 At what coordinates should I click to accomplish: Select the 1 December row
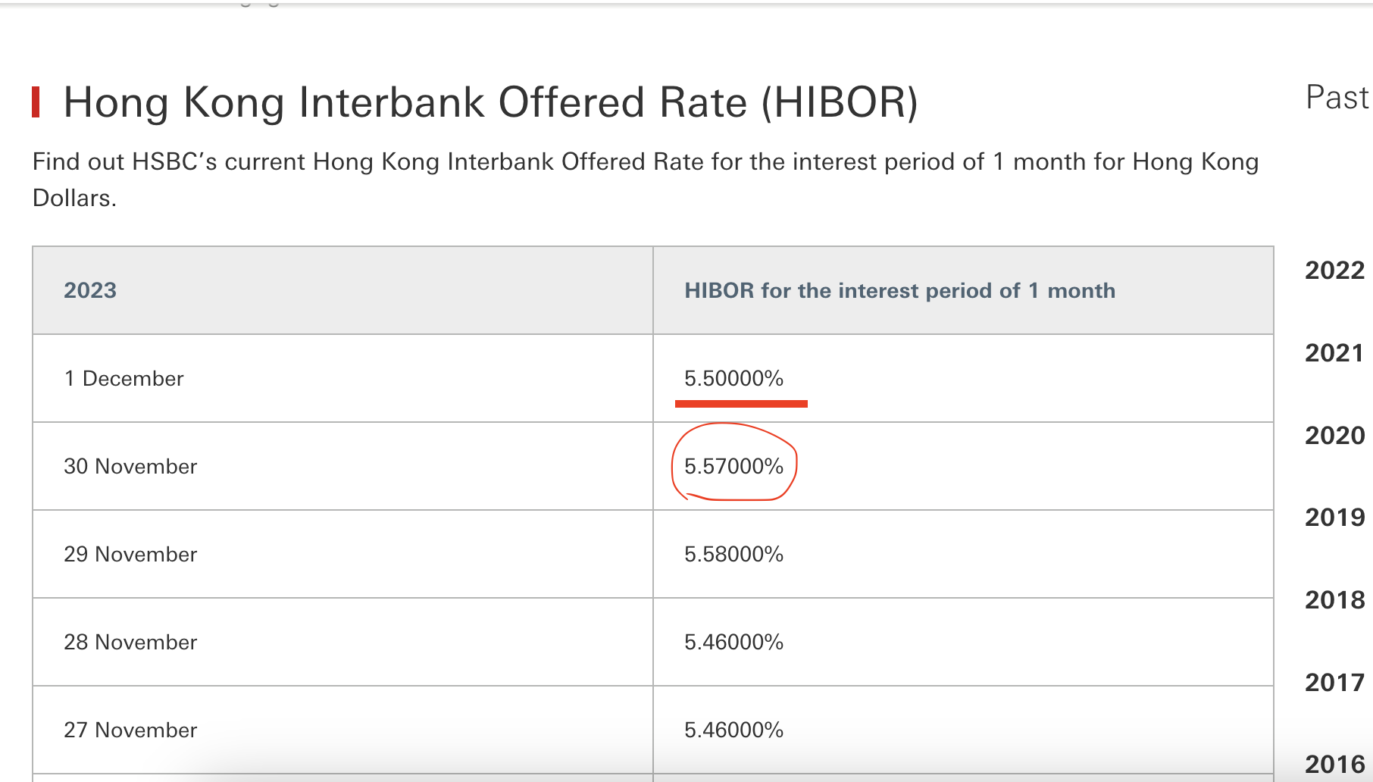point(124,378)
